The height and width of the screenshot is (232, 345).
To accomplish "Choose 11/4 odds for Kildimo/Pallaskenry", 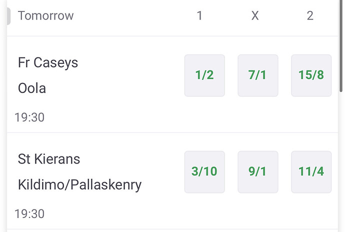I will pyautogui.click(x=311, y=171).
